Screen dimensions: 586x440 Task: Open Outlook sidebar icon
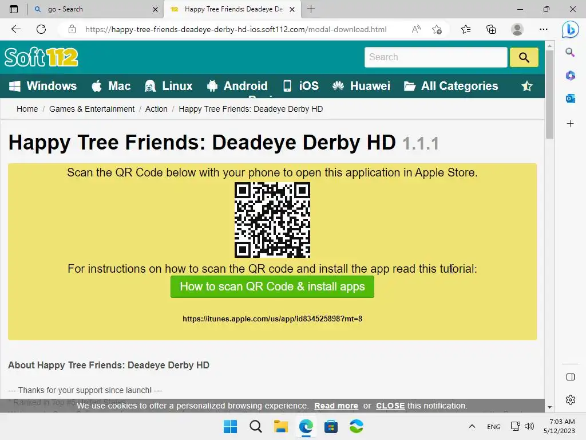click(570, 99)
